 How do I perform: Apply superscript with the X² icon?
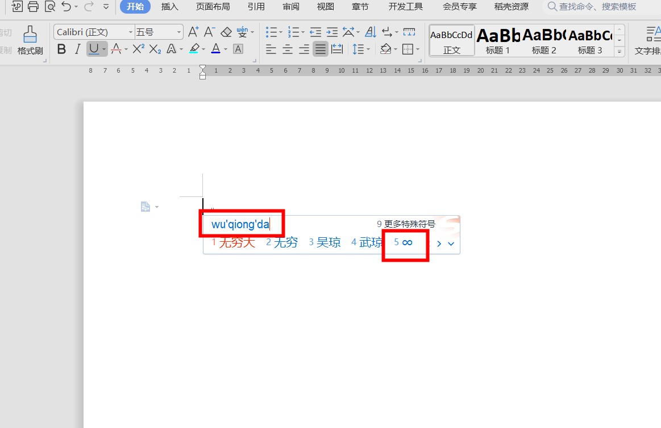click(138, 49)
